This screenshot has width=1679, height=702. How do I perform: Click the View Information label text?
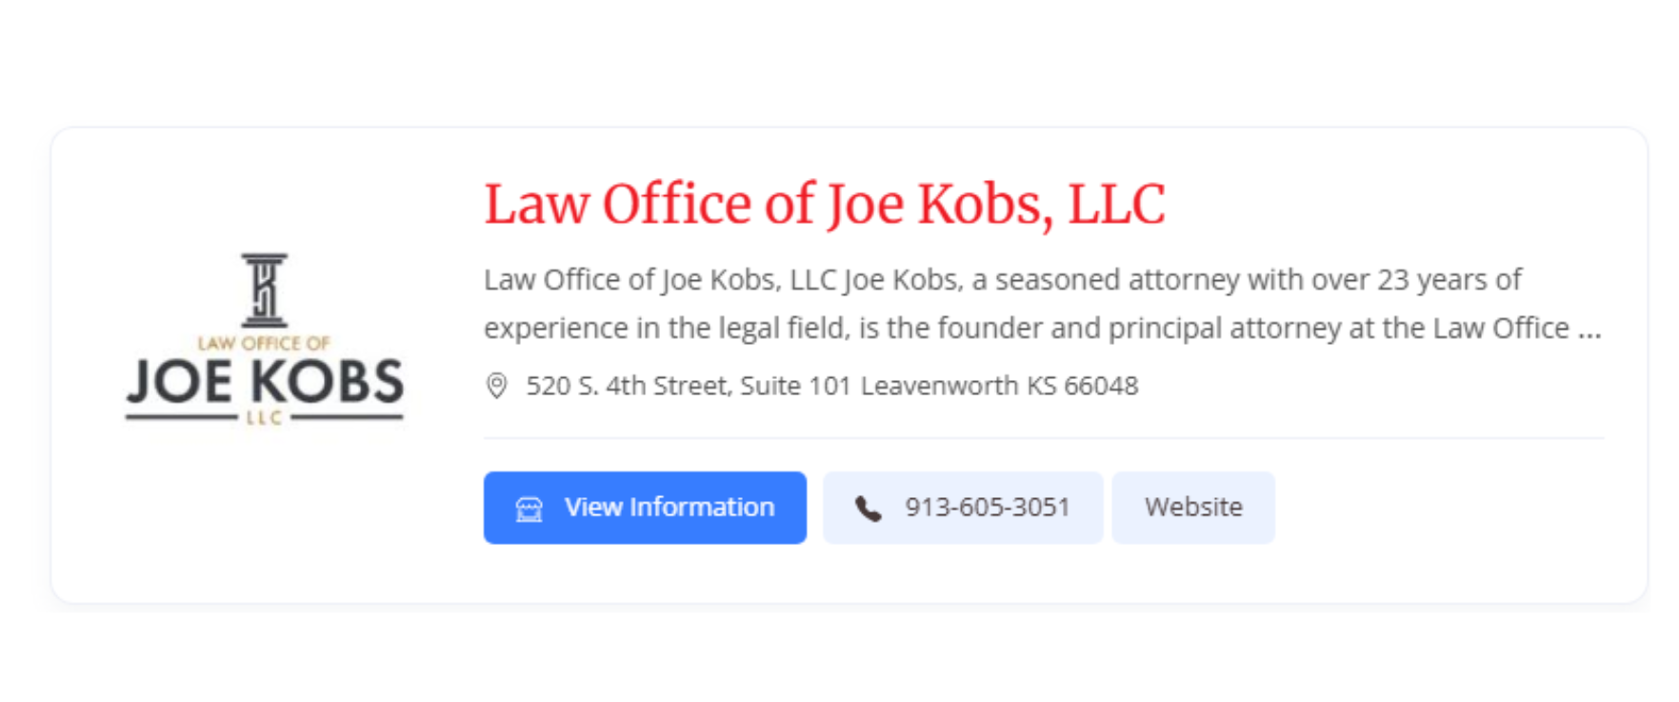coord(670,507)
